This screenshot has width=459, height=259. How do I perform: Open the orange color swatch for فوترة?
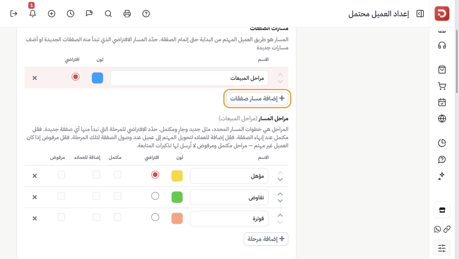177,218
